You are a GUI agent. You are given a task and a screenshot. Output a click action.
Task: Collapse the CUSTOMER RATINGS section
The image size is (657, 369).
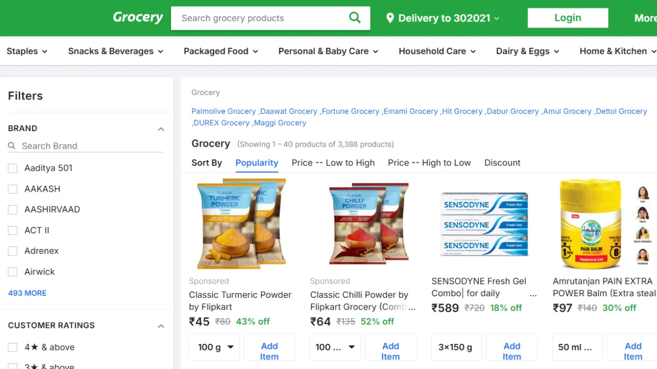point(161,325)
